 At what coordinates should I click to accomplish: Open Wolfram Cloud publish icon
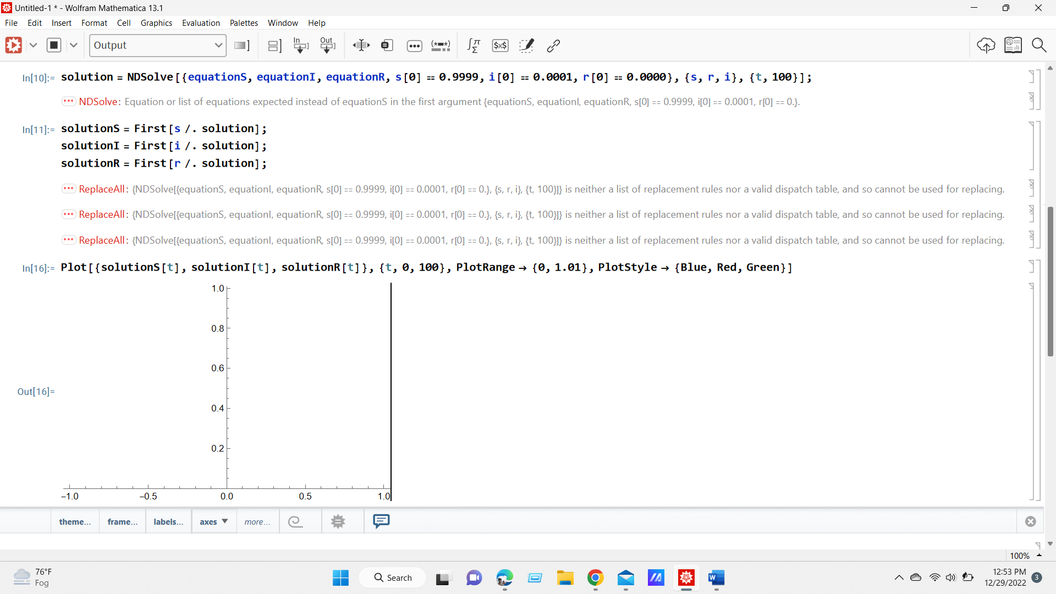click(986, 45)
